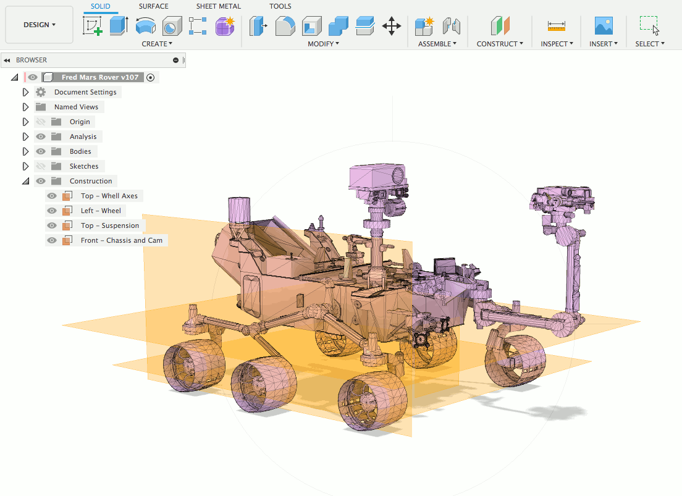Click the Insert image icon
This screenshot has width=682, height=496.
coord(604,26)
